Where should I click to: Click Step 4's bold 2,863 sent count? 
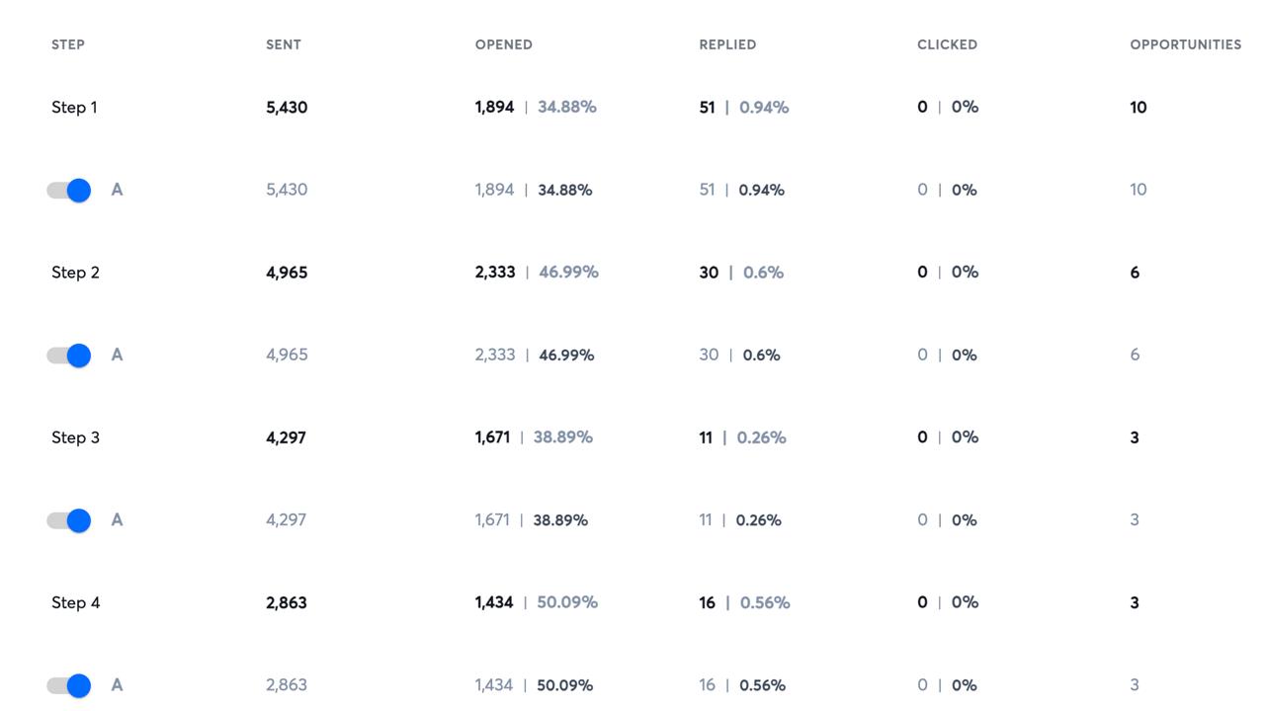point(287,602)
